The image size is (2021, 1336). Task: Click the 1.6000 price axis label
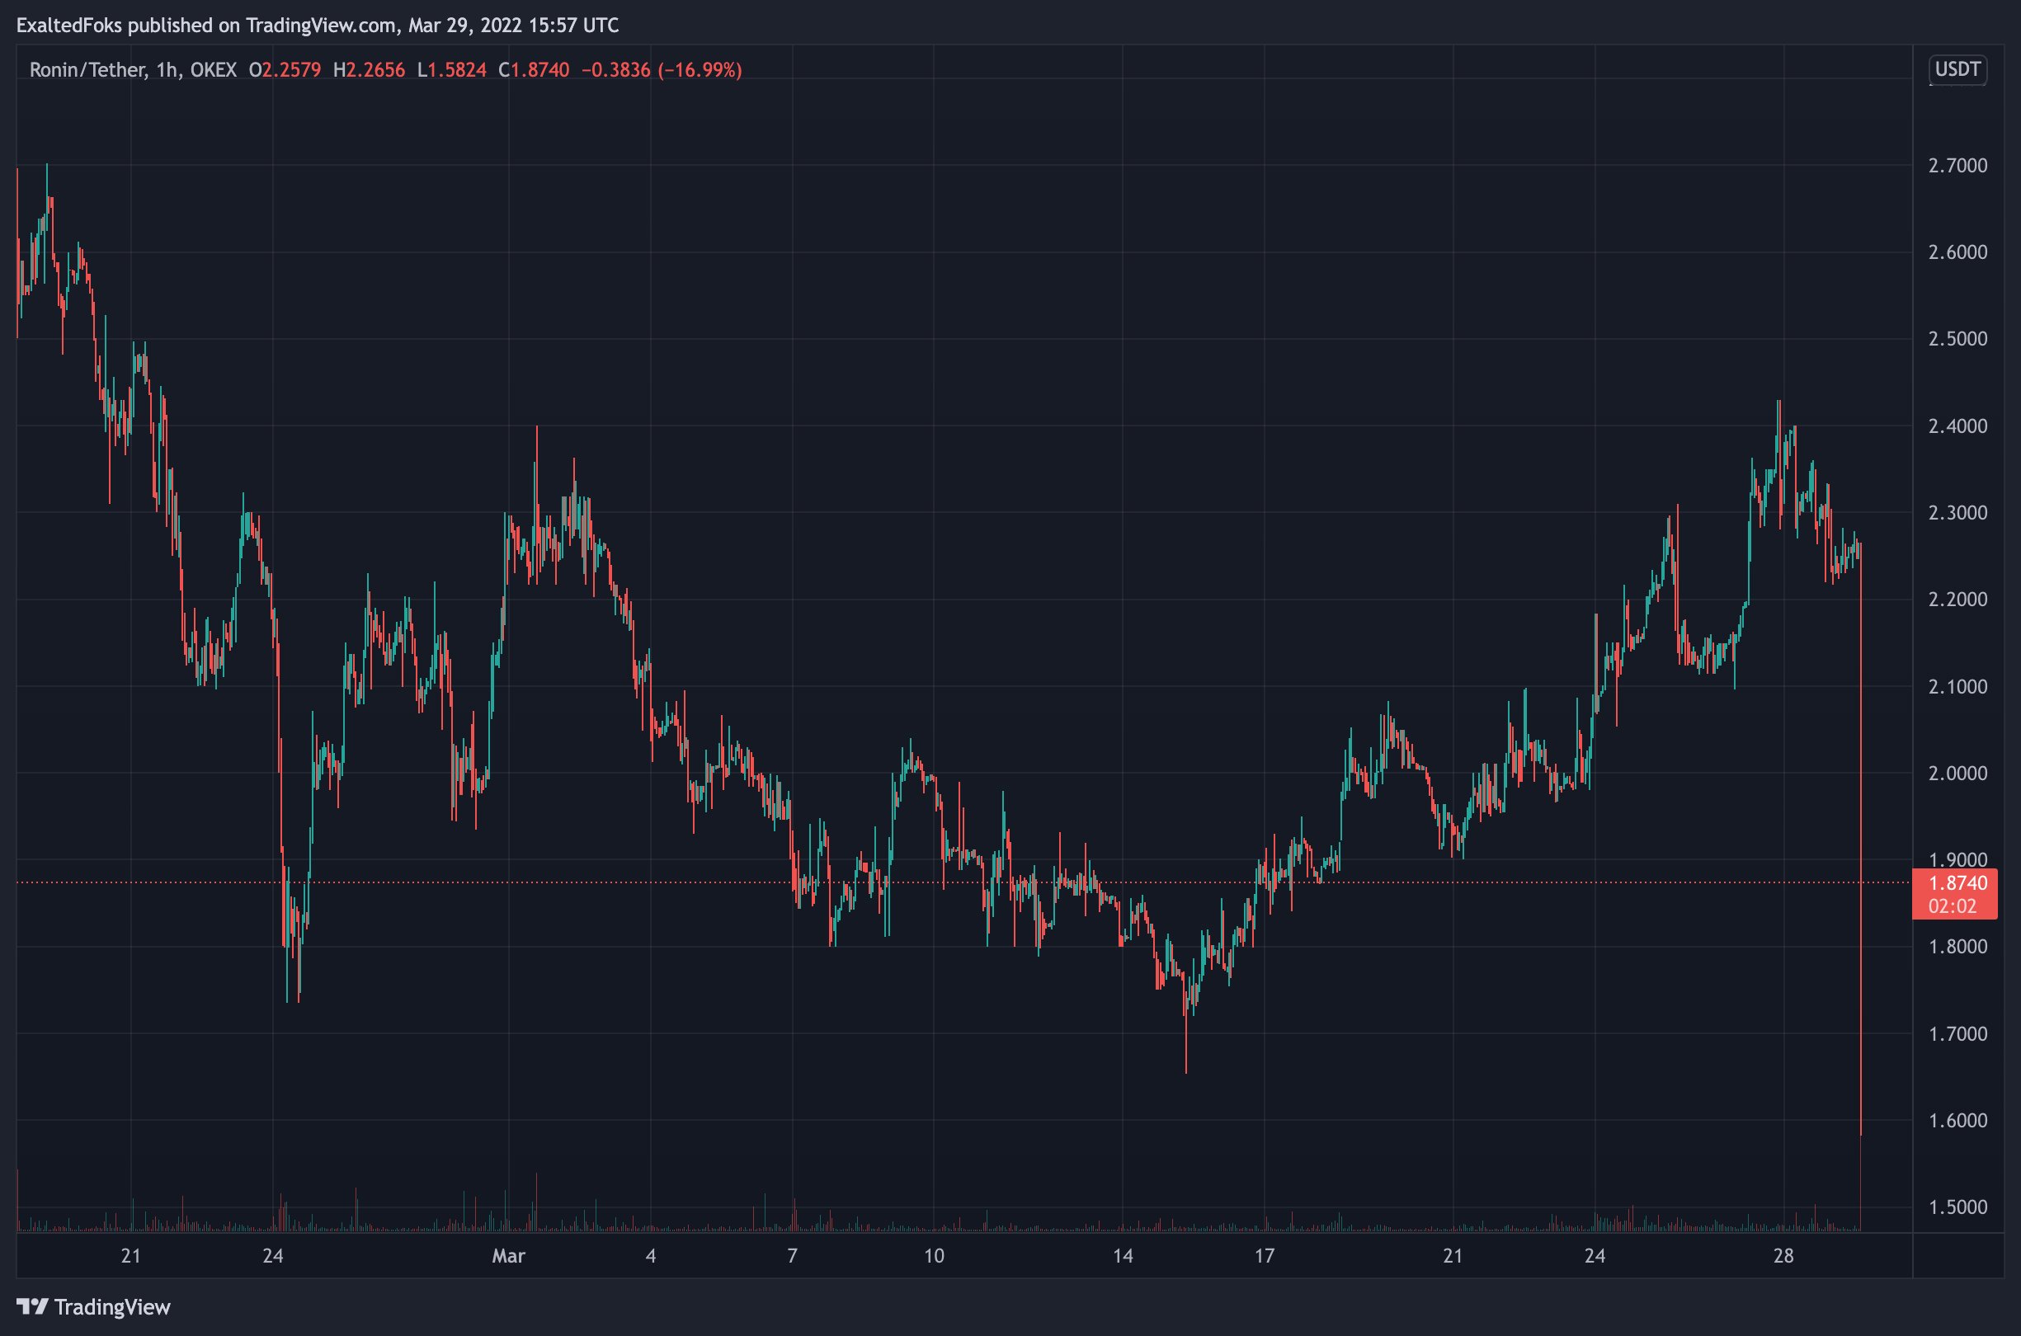click(1958, 1121)
